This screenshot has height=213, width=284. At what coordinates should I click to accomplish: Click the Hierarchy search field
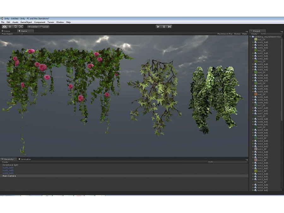[x=227, y=162]
